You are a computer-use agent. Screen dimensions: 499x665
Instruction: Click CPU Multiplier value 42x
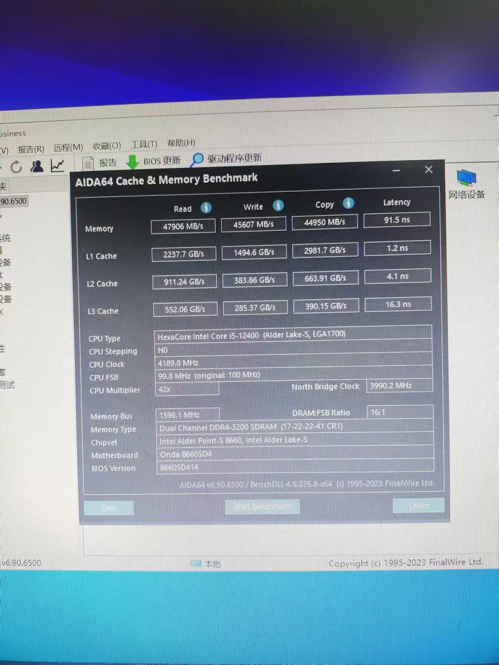pyautogui.click(x=187, y=389)
